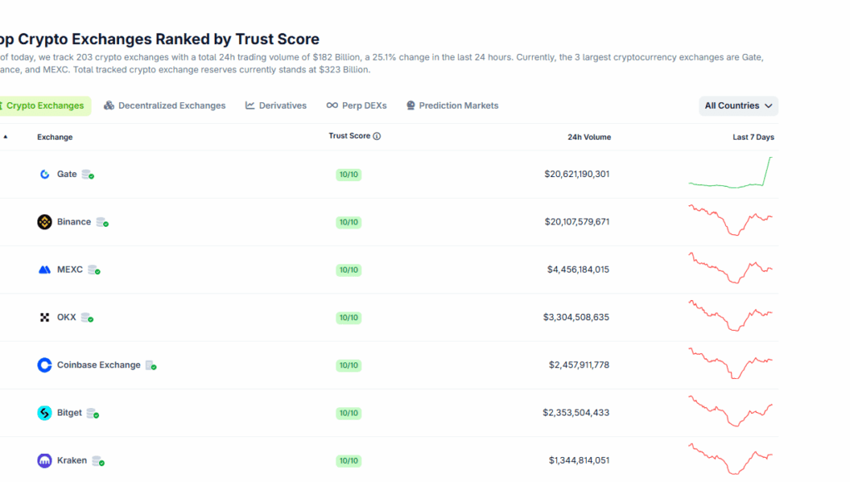The height and width of the screenshot is (482, 850).
Task: Open the Bitget exchange name link
Action: [x=69, y=413]
